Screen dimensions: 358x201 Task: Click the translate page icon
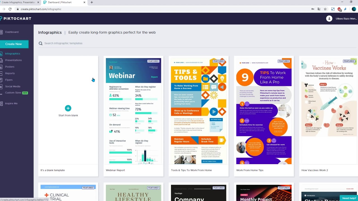pyautogui.click(x=319, y=9)
